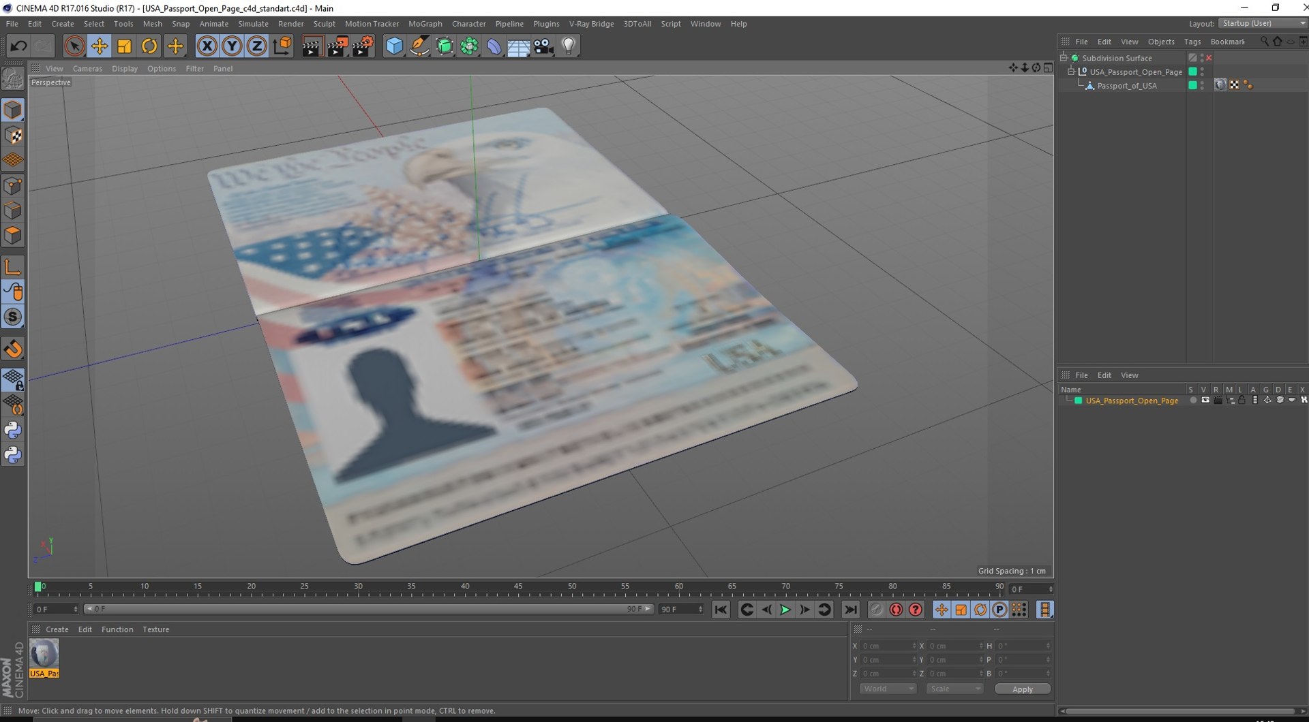Click Render View clapperboard icon
This screenshot has width=1309, height=722.
tap(312, 46)
